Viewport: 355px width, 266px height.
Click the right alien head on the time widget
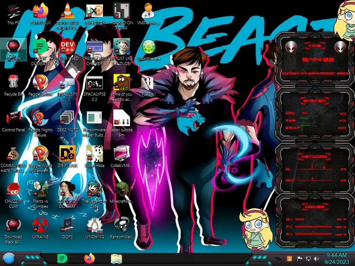340,47
